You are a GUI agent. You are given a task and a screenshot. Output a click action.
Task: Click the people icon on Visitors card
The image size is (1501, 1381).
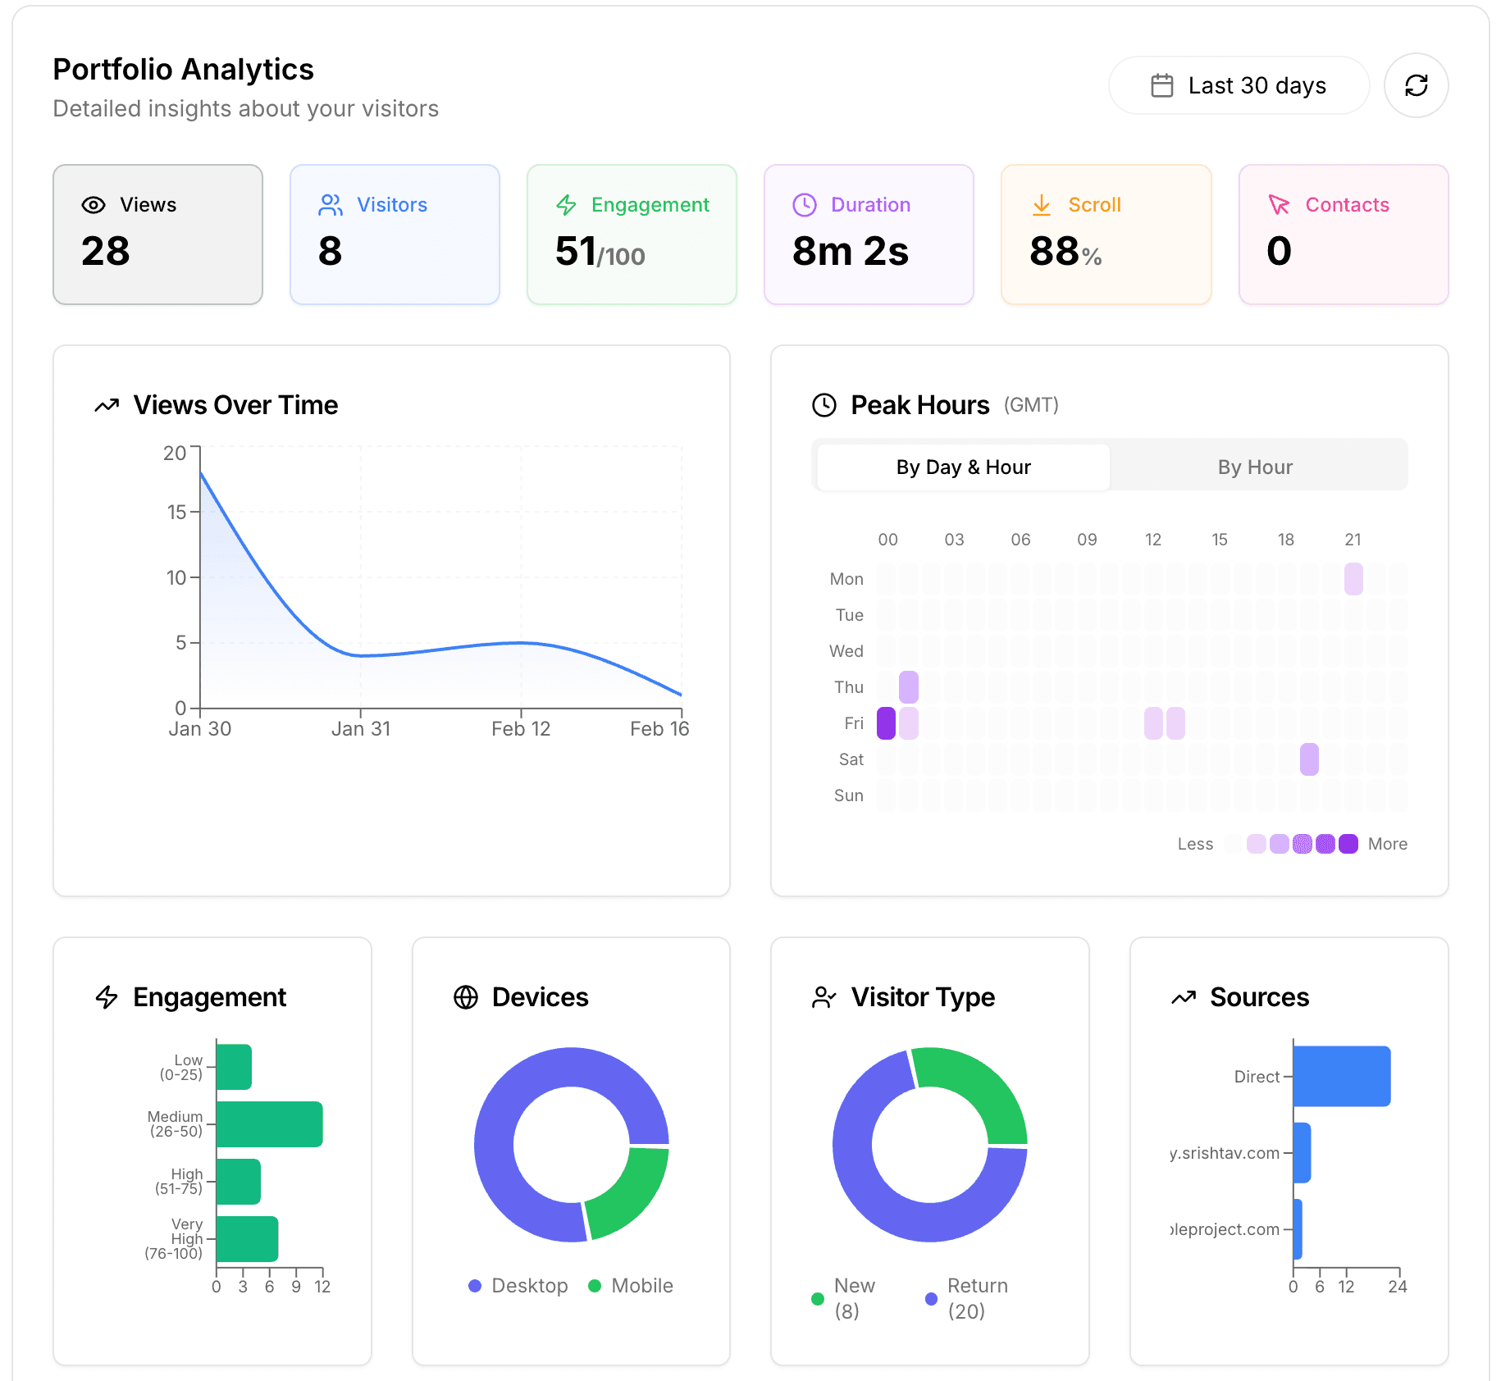[331, 205]
